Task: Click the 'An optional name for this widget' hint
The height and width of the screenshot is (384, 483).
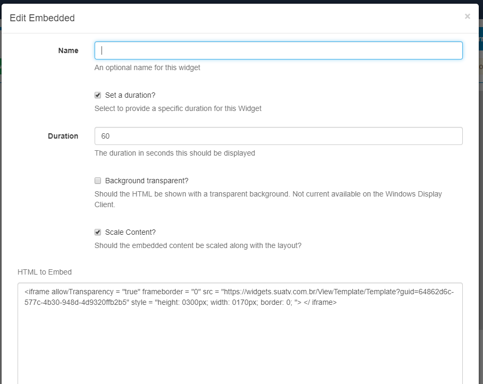Action: (x=147, y=67)
